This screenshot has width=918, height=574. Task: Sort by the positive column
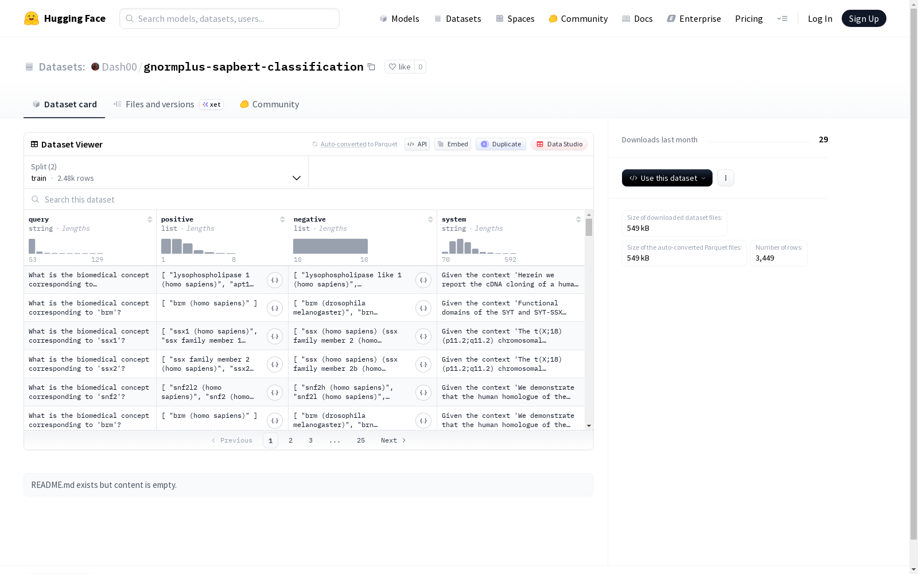pyautogui.click(x=282, y=219)
